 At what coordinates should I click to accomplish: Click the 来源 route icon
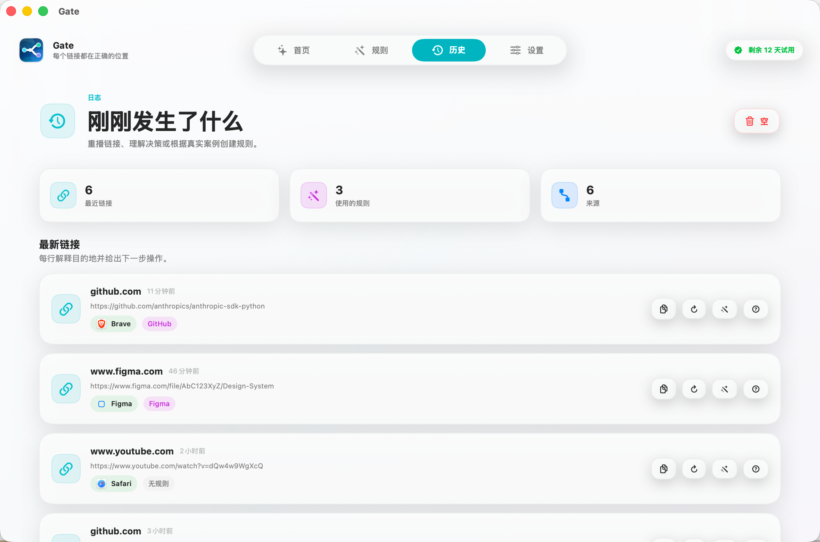[x=565, y=195]
